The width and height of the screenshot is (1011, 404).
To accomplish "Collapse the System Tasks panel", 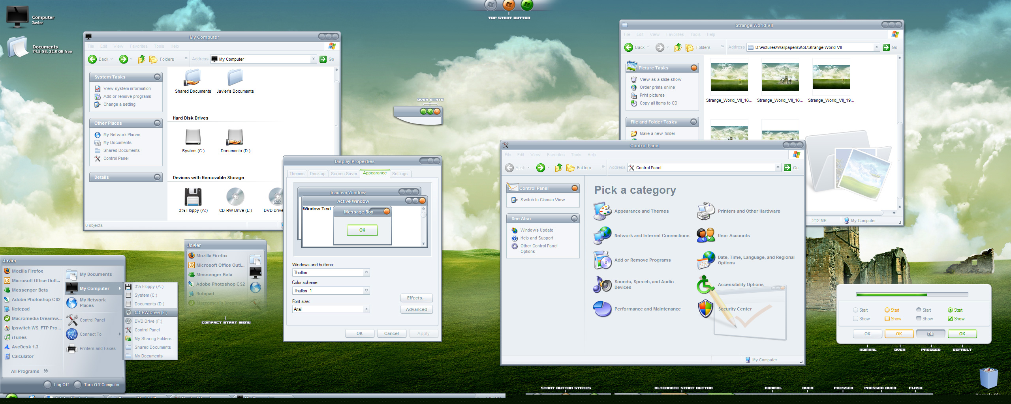I will click(158, 77).
